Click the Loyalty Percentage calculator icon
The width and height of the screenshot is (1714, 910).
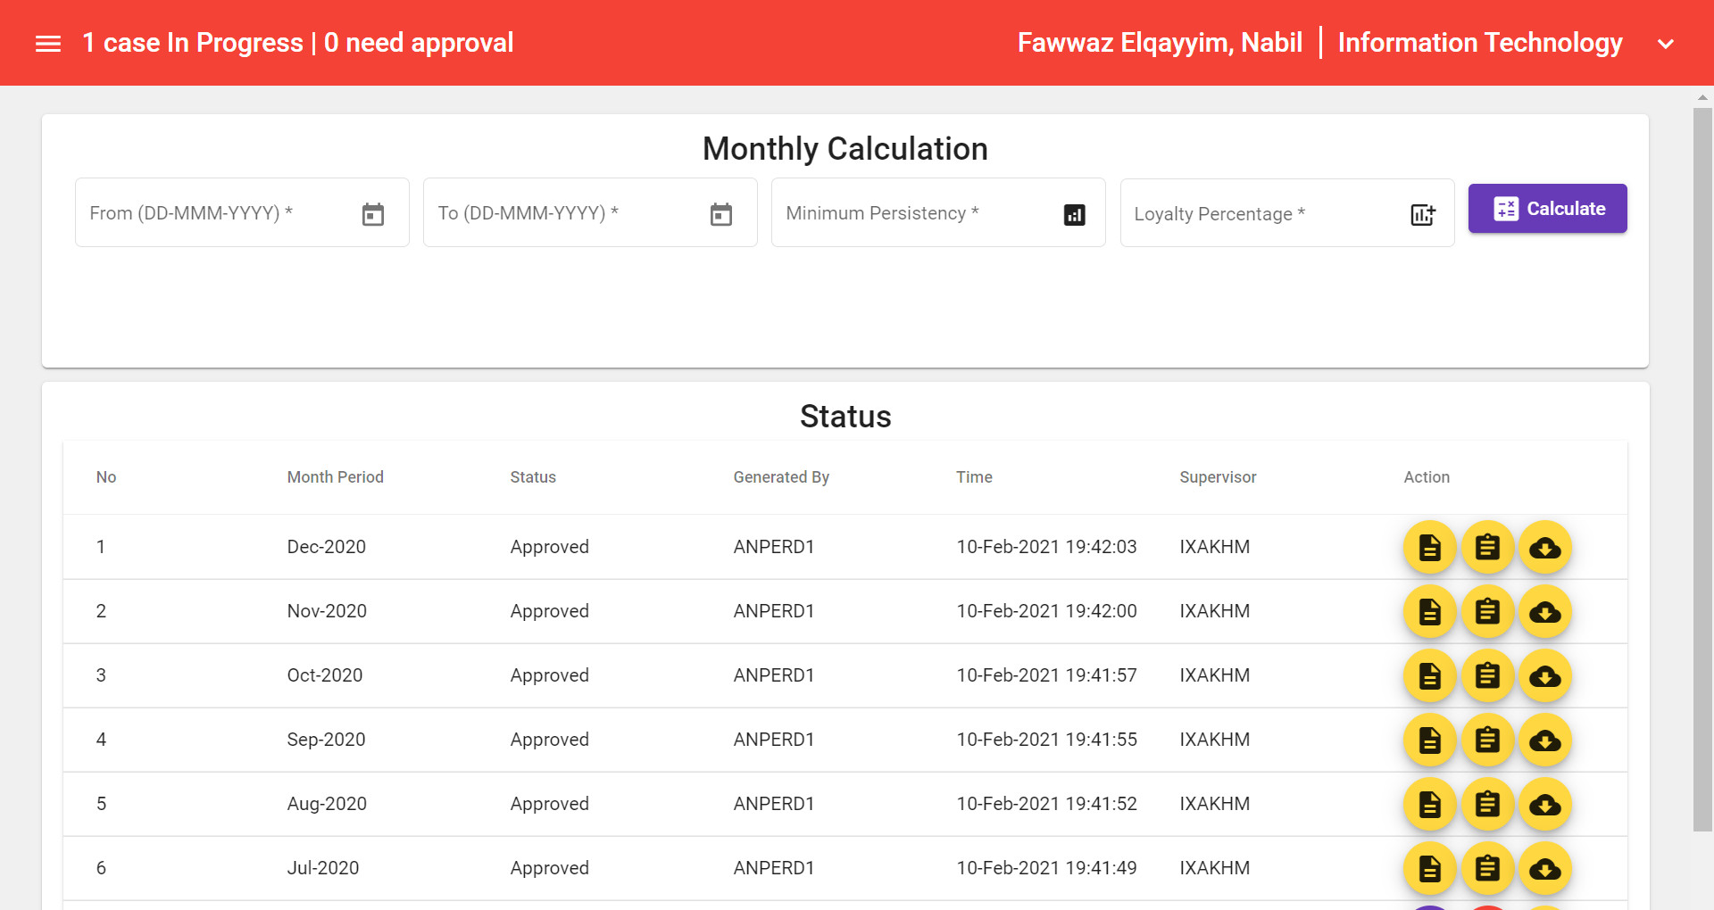[x=1422, y=214]
